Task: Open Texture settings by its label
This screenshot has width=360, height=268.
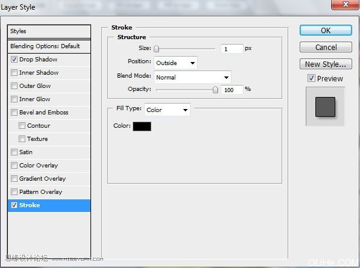Action: [37, 139]
